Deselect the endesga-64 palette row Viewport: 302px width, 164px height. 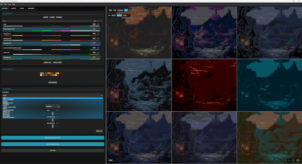click(x=51, y=44)
